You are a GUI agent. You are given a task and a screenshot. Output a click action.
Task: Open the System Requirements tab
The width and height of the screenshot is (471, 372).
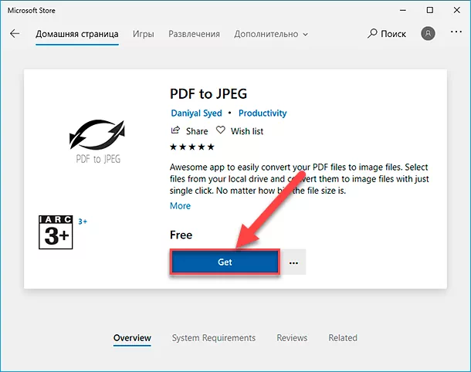[x=214, y=338]
